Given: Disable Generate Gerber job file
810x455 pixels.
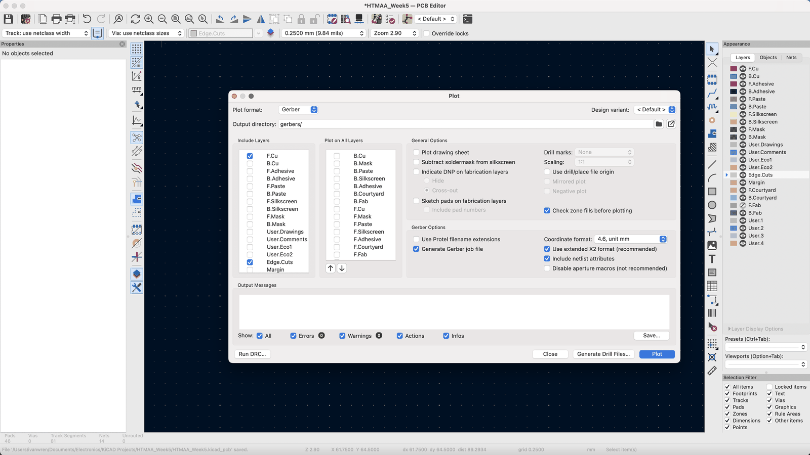Looking at the screenshot, I should click(416, 249).
